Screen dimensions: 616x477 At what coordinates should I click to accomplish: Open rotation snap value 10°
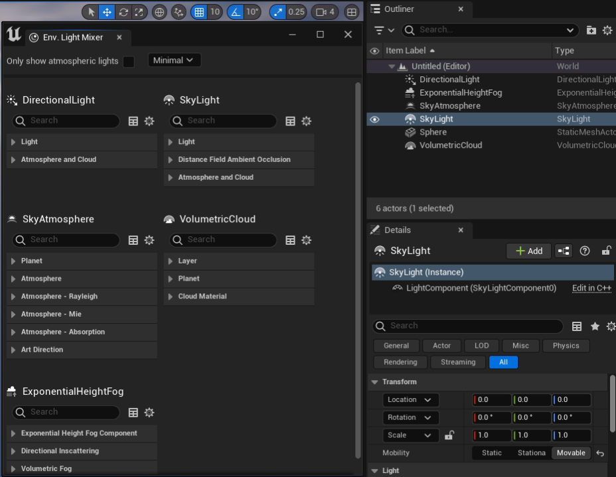(252, 12)
